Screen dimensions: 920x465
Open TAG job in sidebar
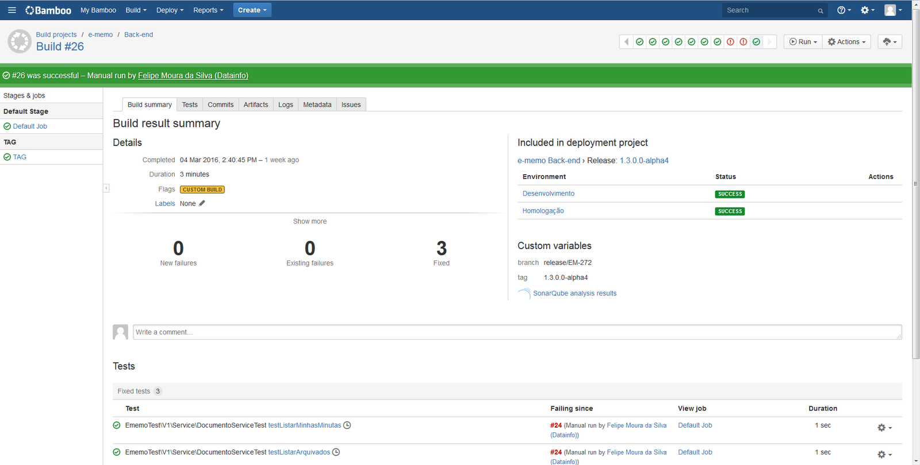click(x=20, y=157)
